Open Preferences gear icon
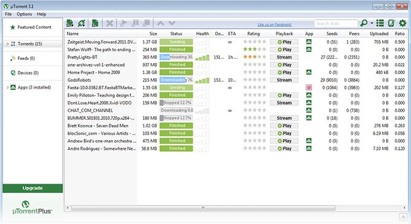The image size is (411, 224). pyautogui.click(x=402, y=23)
